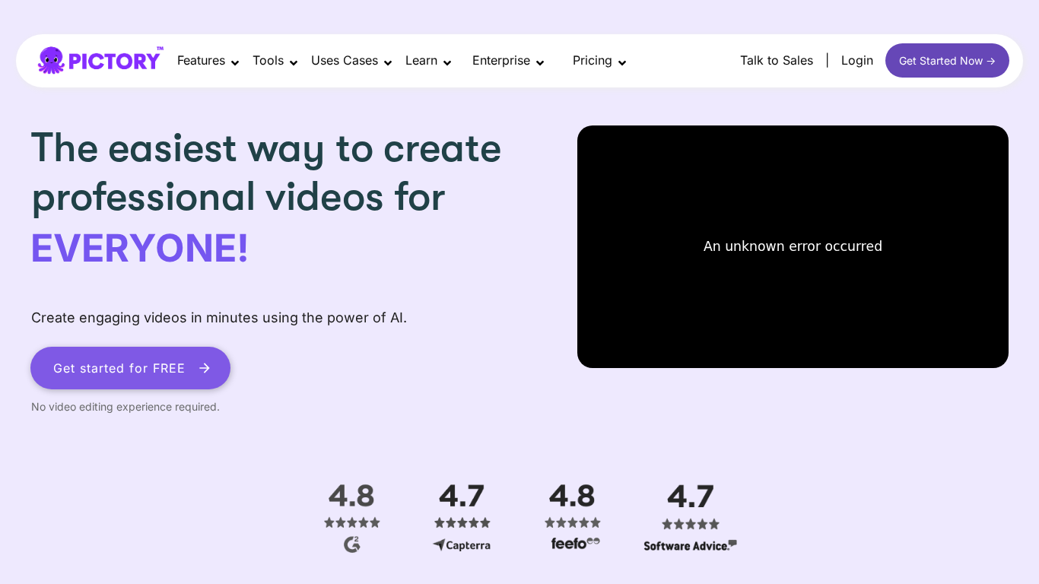Click the stars above Software Advice
The image size is (1039, 584).
(690, 522)
